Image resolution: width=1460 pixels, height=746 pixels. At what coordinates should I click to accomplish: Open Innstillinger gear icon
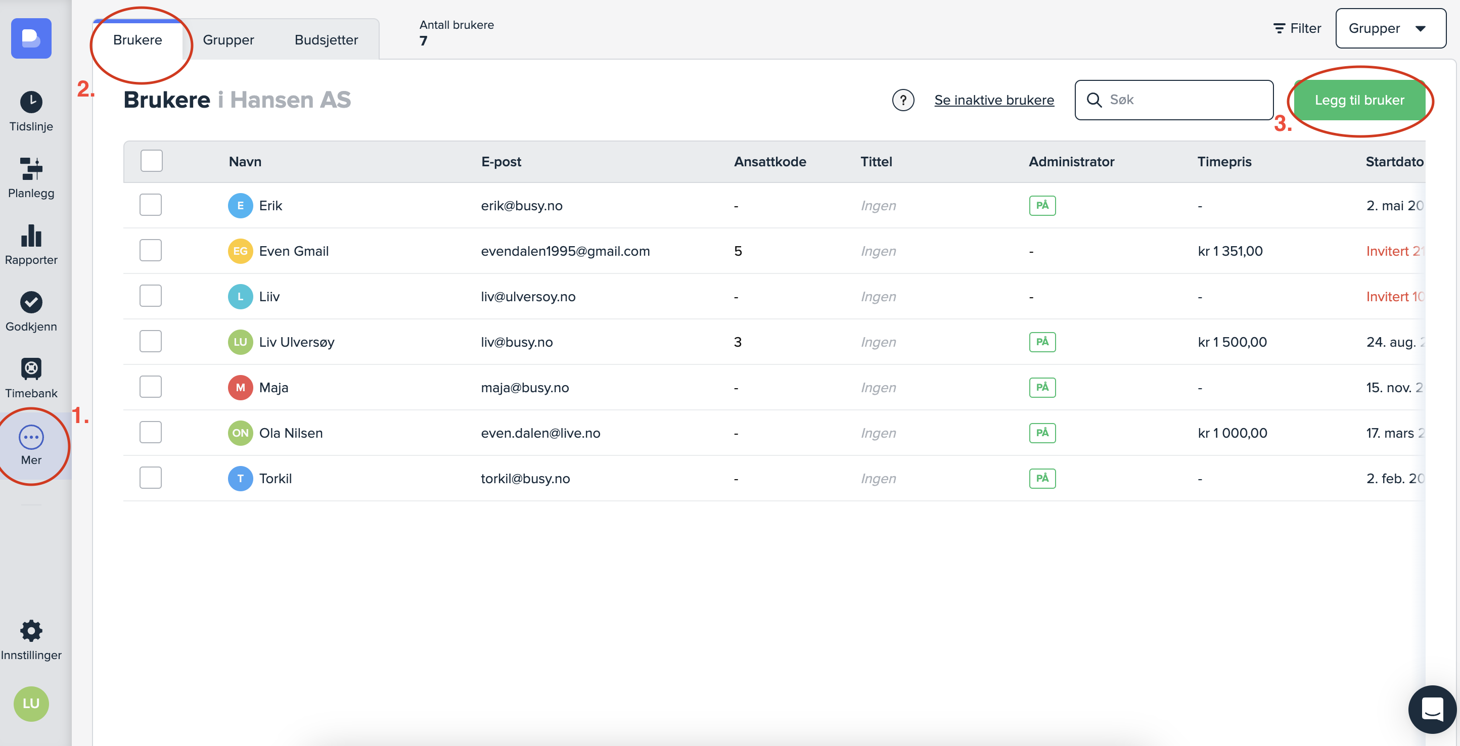click(31, 630)
